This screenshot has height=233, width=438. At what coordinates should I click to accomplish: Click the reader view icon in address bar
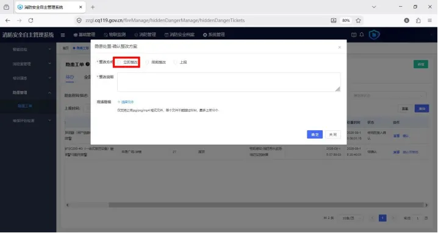click(333, 20)
